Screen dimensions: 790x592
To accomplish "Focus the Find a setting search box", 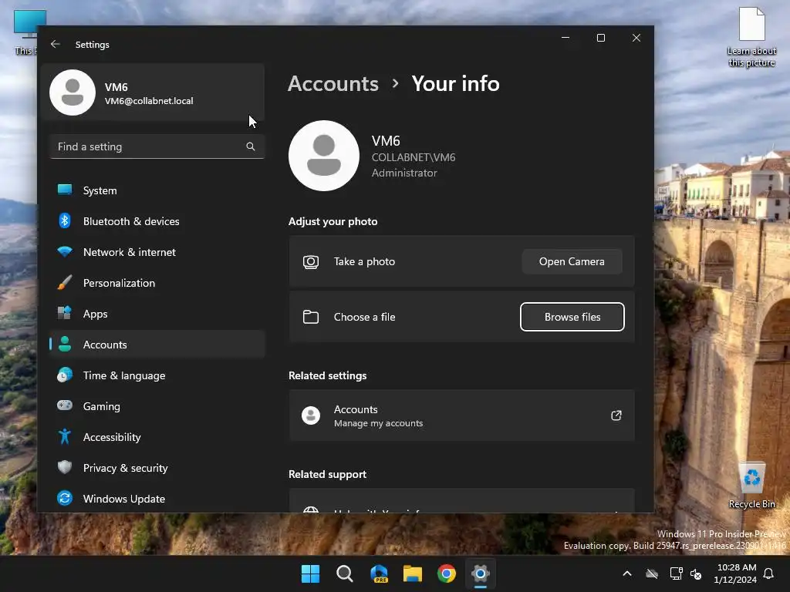I will [157, 146].
